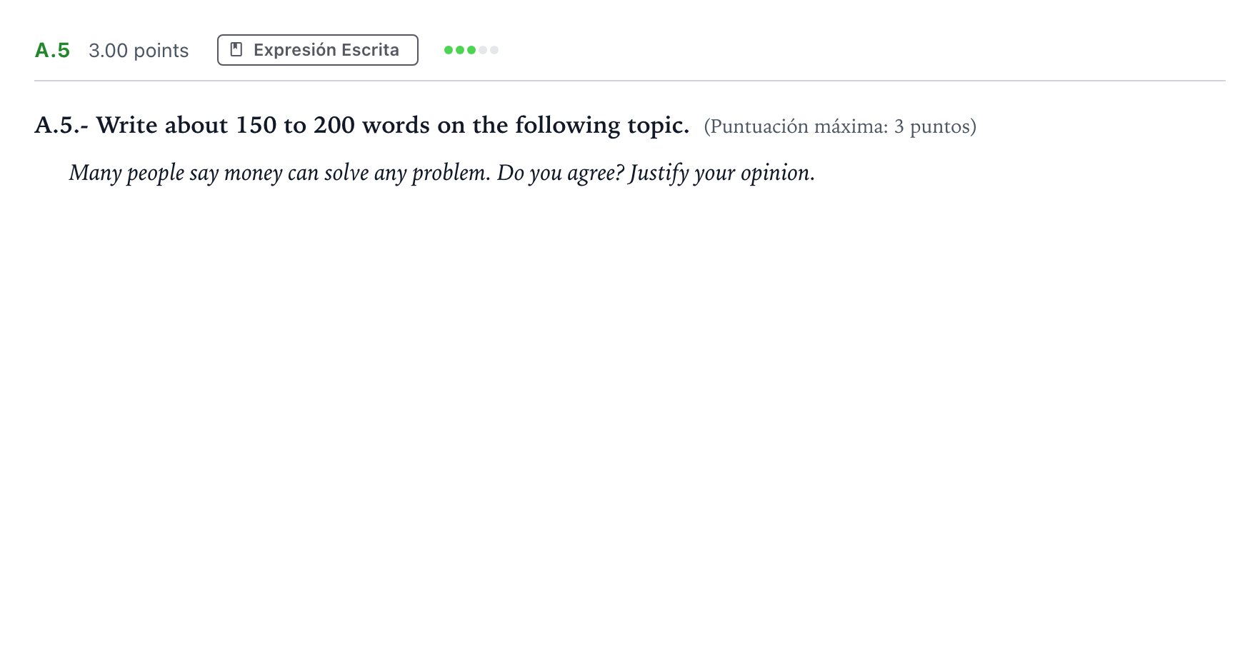Click the third green difficulty dot
The image size is (1260, 657).
tap(471, 50)
